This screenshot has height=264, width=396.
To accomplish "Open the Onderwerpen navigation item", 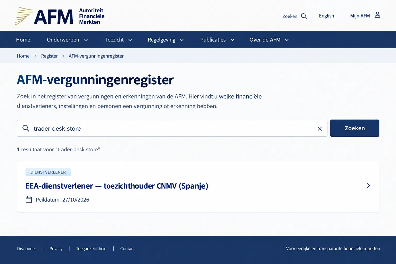I will tap(63, 40).
